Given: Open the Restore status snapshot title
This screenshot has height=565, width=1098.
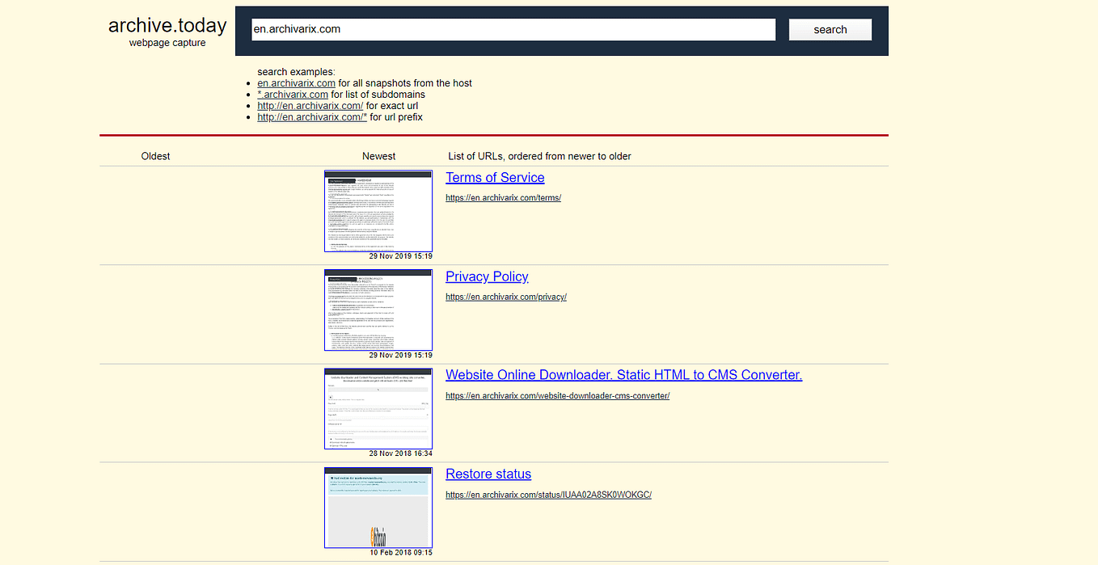Looking at the screenshot, I should pos(488,474).
